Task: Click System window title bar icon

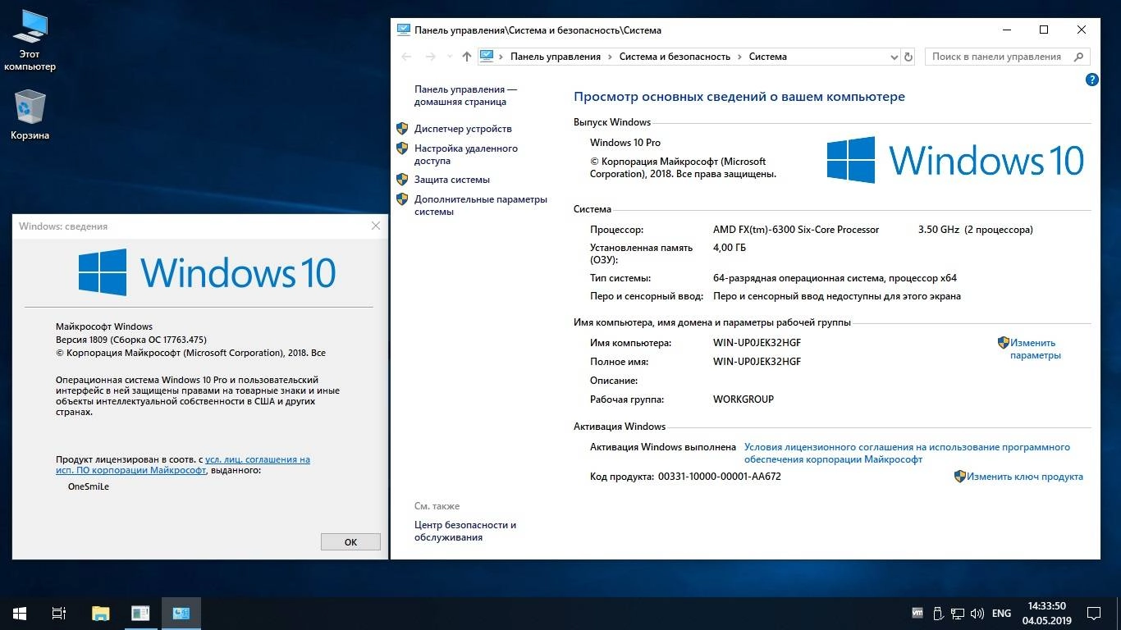Action: click(404, 30)
